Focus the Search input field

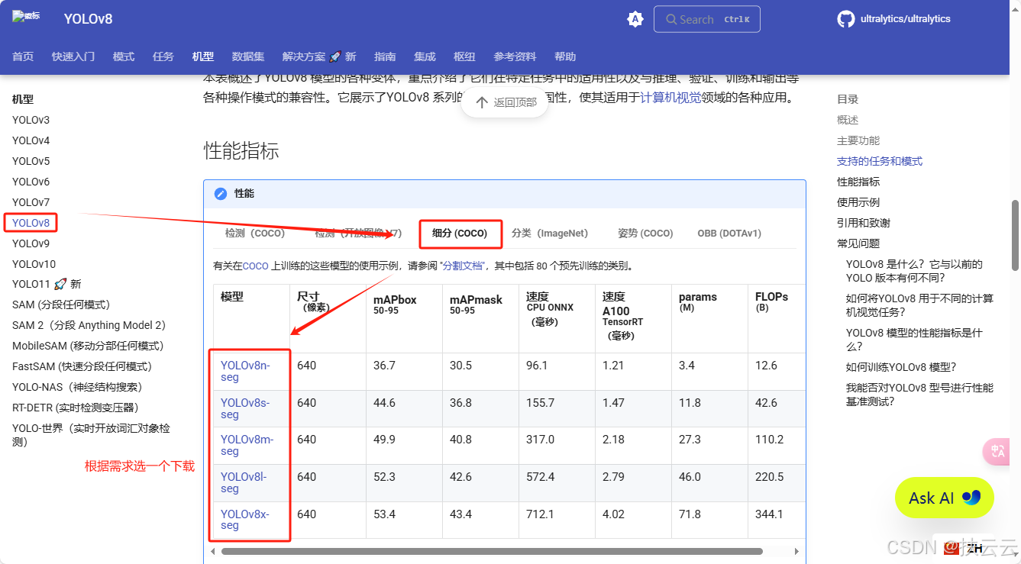coord(707,20)
